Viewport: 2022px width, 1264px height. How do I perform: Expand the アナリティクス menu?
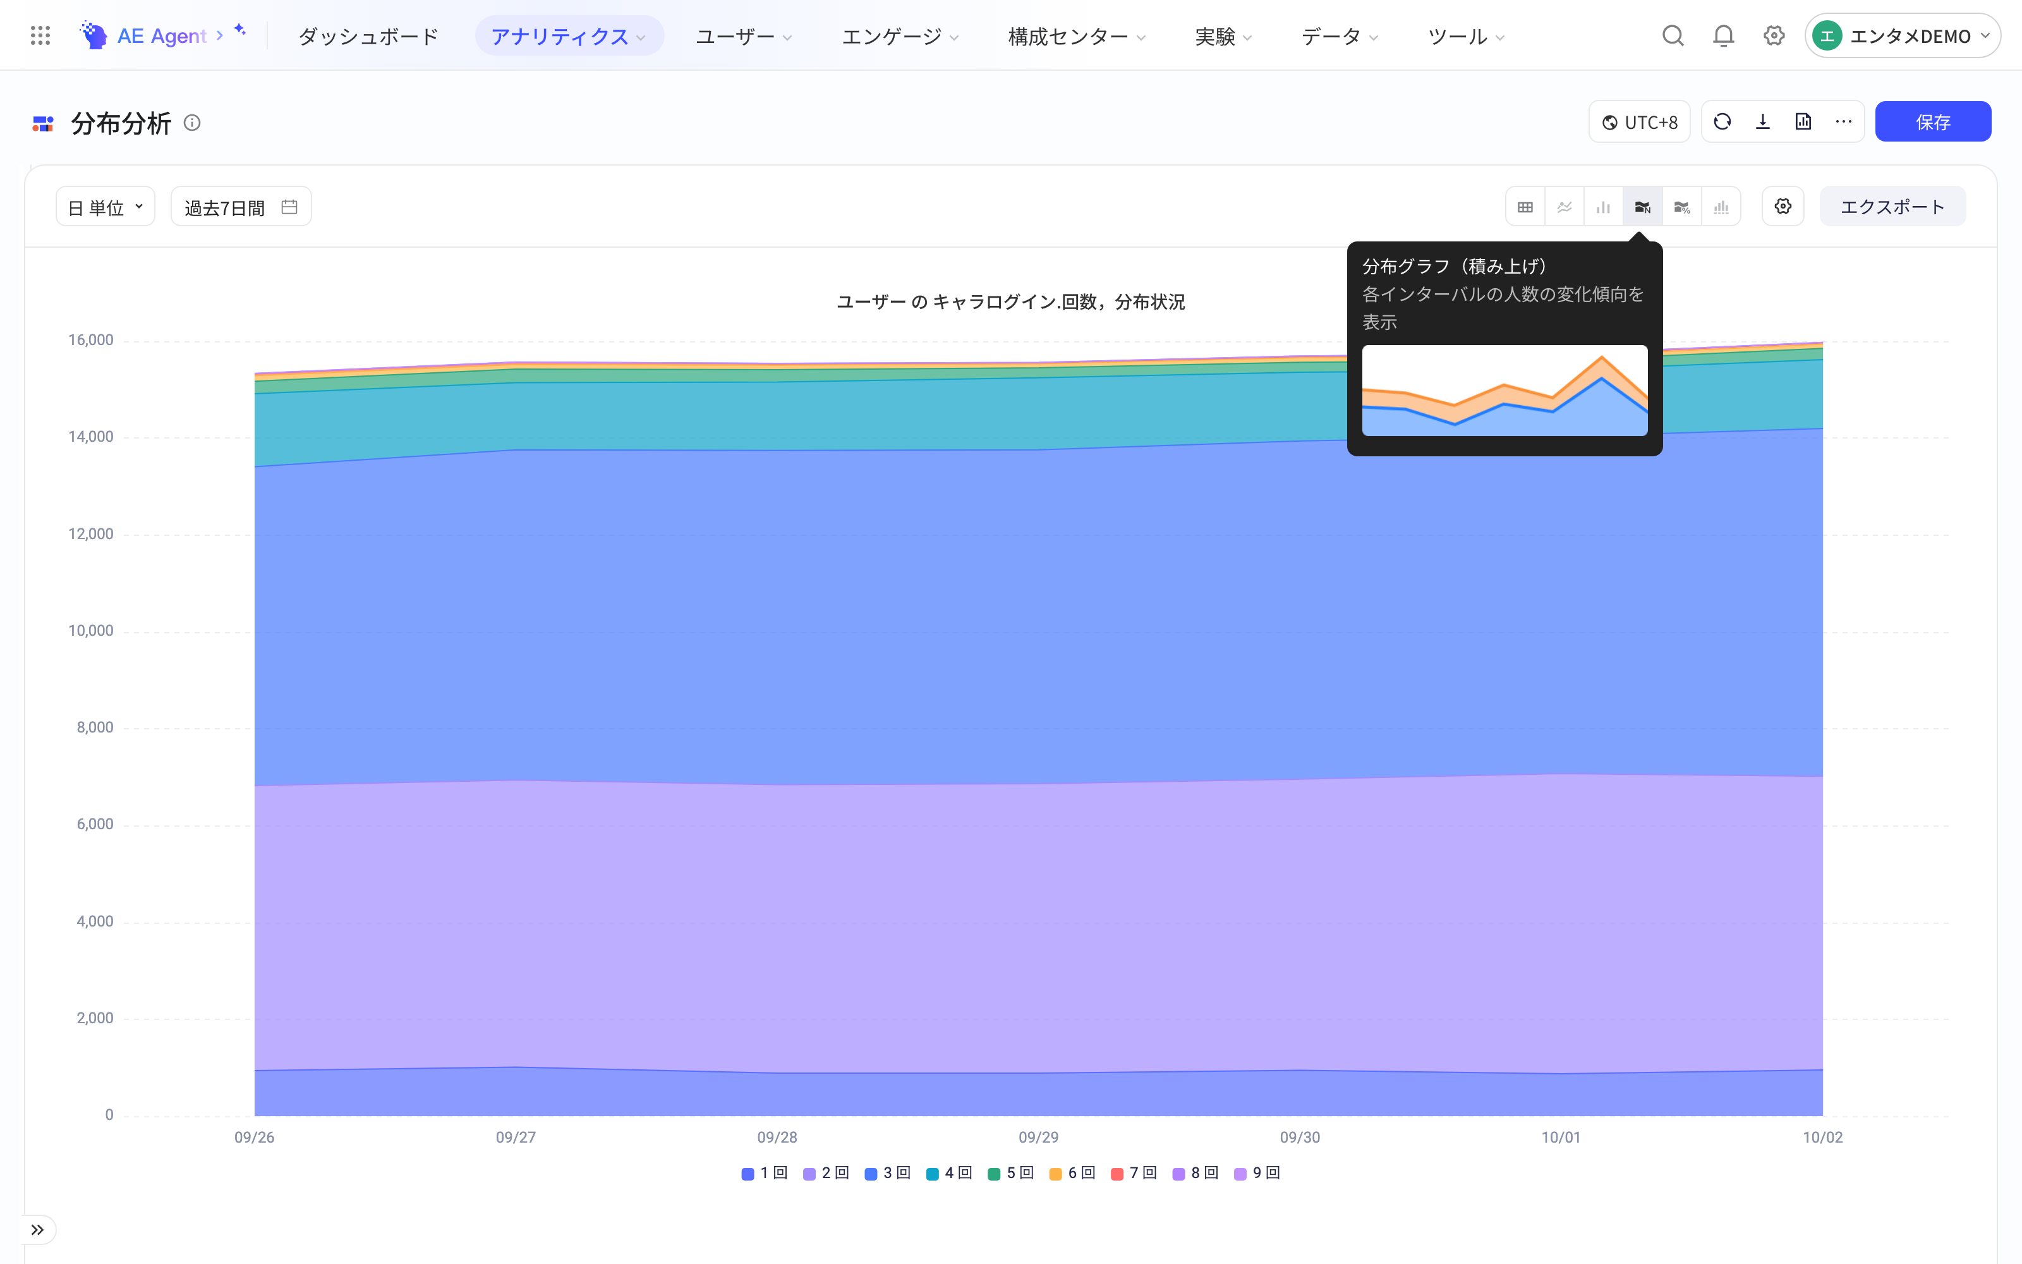point(569,36)
